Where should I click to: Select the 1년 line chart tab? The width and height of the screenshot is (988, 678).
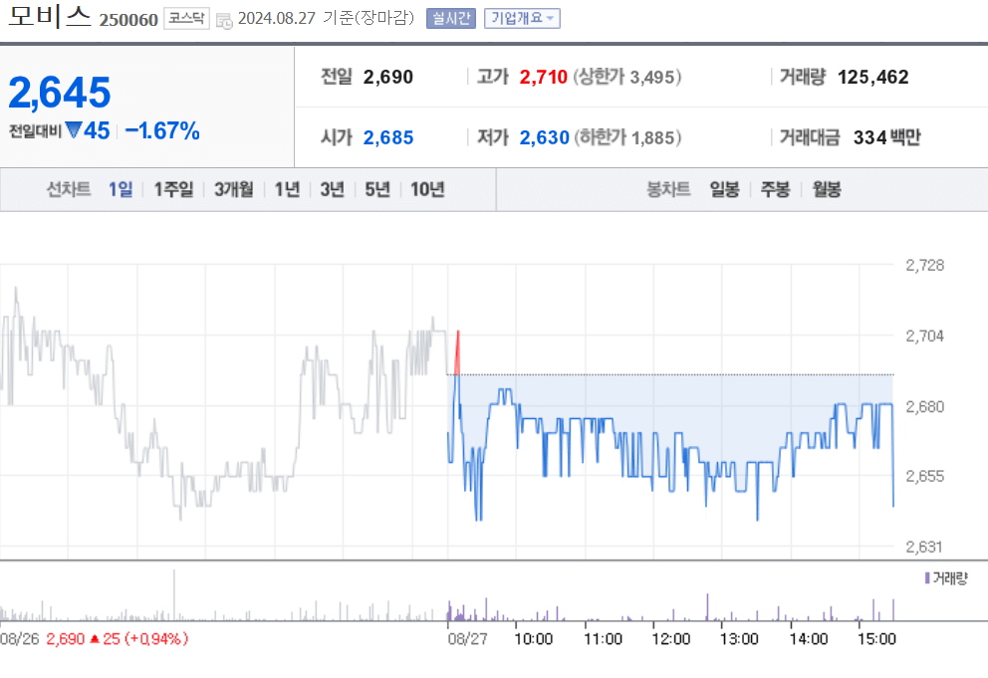[x=287, y=189]
